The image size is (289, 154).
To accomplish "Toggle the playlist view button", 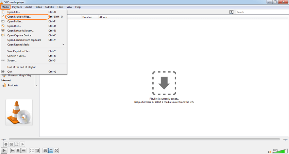I will click(45, 151).
